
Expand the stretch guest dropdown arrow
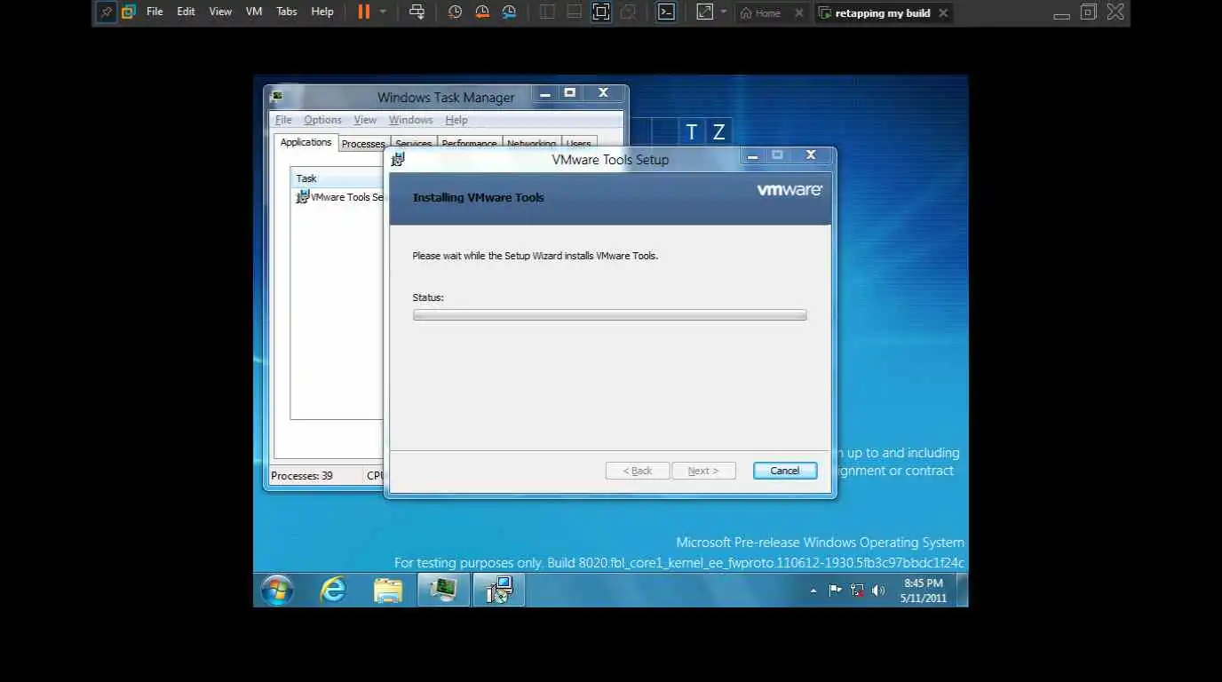click(723, 12)
